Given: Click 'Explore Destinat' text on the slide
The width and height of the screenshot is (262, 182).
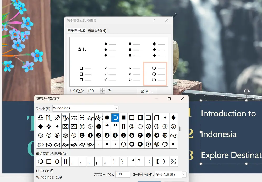Looking at the screenshot, I should click(231, 155).
